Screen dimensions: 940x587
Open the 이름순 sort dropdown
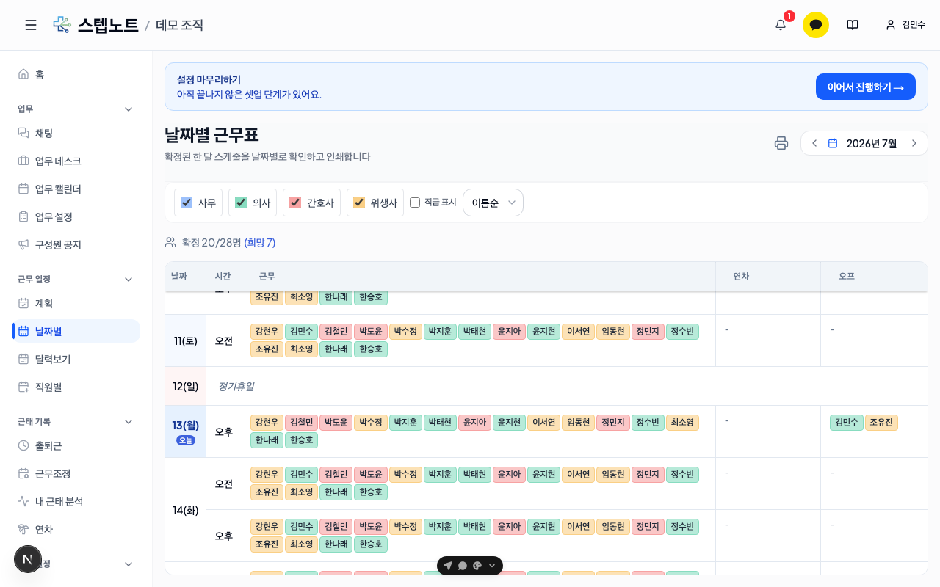pos(493,203)
